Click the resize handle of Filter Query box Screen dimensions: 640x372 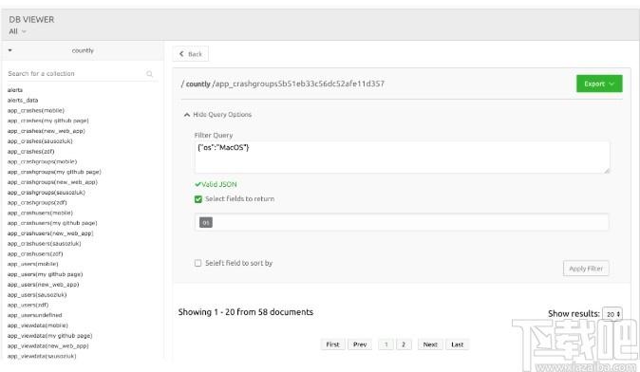pos(607,170)
